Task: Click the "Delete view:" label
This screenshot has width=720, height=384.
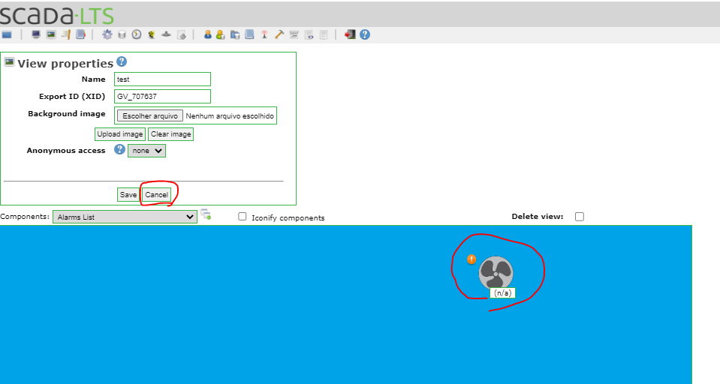Action: pos(538,217)
